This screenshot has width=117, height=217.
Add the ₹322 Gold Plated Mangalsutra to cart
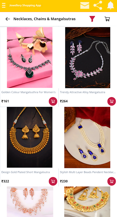coord(53,181)
